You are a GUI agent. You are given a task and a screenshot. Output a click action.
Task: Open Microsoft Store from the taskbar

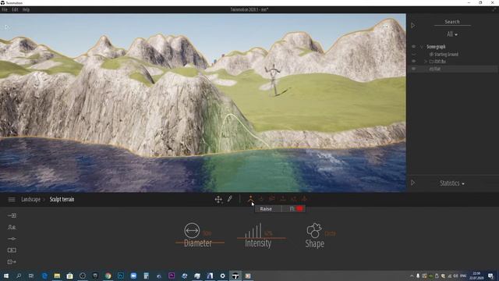coord(69,276)
